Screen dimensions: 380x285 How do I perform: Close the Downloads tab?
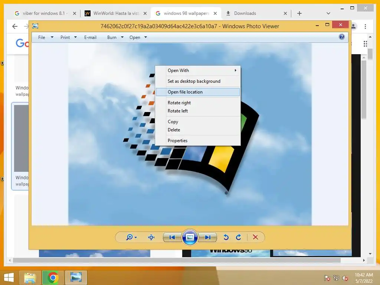(285, 13)
